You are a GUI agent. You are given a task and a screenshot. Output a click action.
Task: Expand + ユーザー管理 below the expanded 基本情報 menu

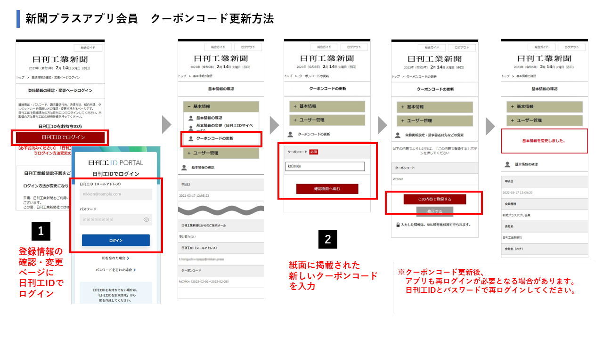[x=221, y=153]
